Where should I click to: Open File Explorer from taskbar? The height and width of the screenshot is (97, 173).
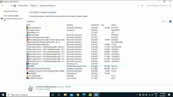(65, 95)
